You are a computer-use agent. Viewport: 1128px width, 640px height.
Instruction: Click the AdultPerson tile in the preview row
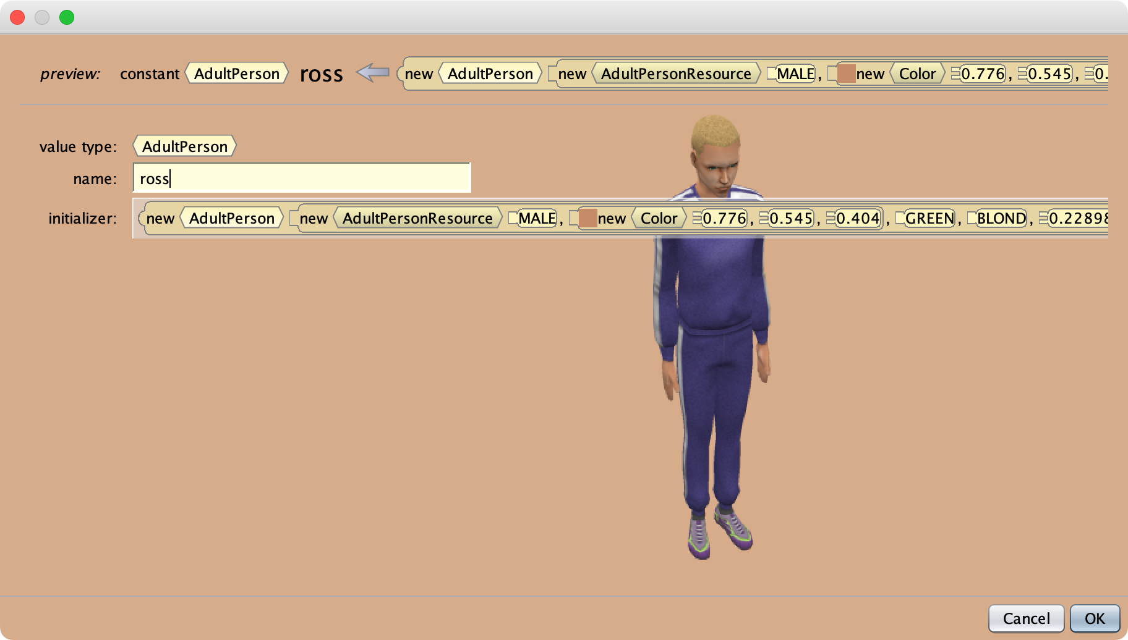coord(236,74)
